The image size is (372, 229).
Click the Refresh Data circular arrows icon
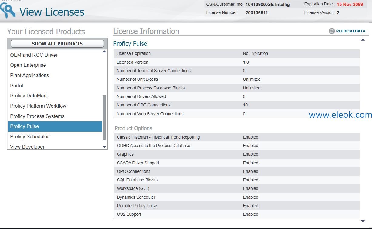tap(332, 31)
